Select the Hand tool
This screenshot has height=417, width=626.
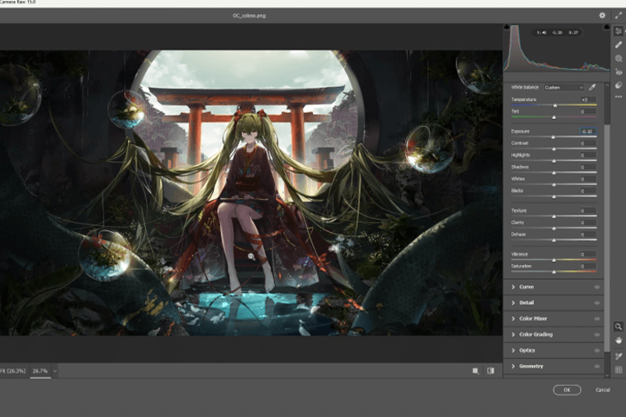[618, 341]
